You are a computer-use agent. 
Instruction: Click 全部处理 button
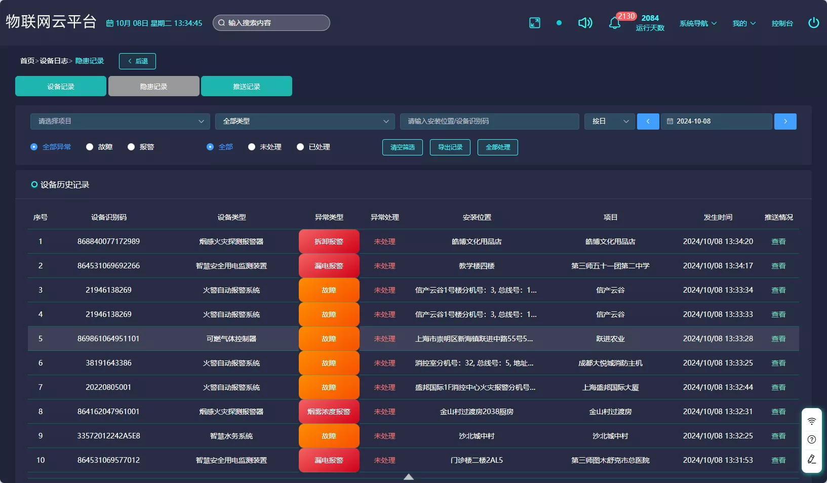click(498, 147)
